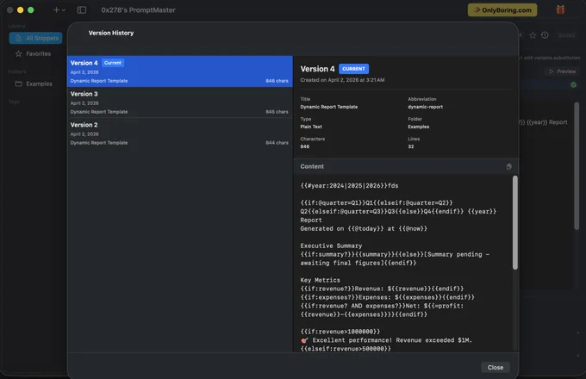Screen dimensions: 586x379
Task: Open version history clock icon
Action: click(x=545, y=35)
